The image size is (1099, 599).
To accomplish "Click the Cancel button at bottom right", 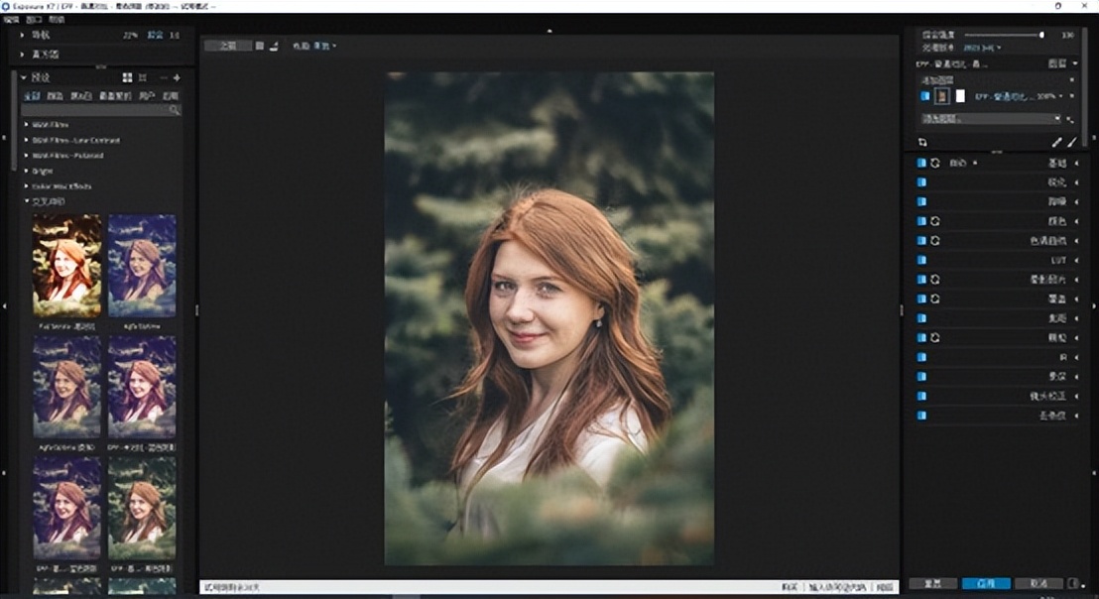I will pyautogui.click(x=1038, y=583).
